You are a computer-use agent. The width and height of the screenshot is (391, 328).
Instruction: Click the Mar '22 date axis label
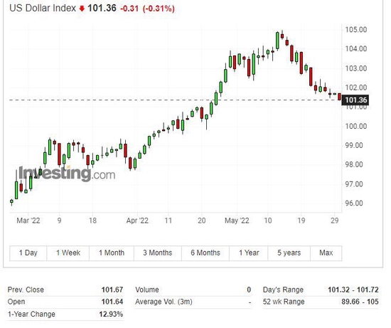click(x=28, y=221)
